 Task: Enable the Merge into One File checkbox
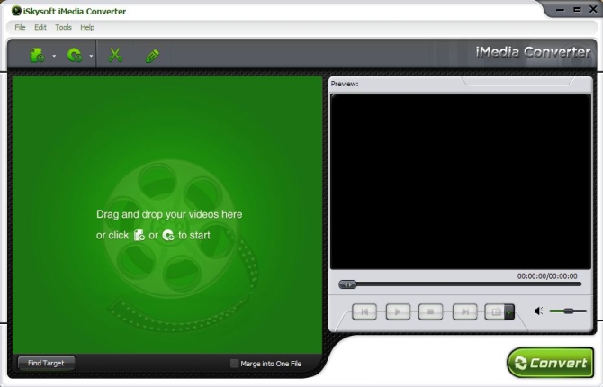click(235, 364)
